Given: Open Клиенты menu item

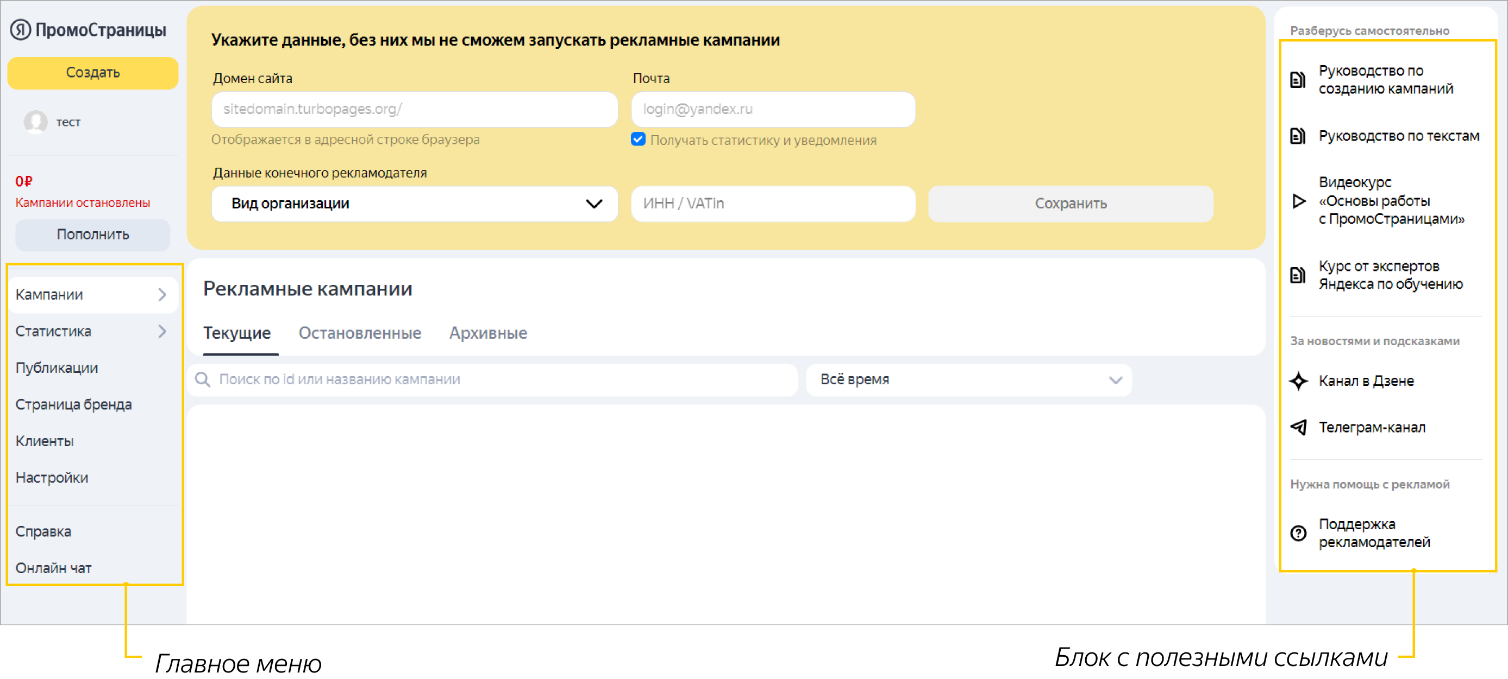Looking at the screenshot, I should click(x=45, y=442).
